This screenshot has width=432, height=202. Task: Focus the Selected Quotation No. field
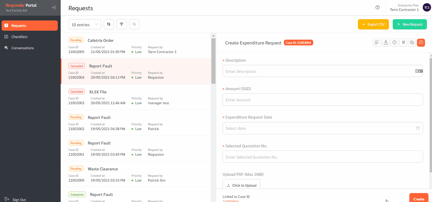[x=322, y=157]
